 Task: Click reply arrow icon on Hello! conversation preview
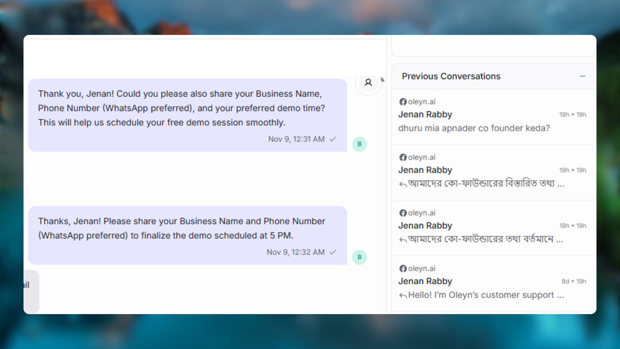pyautogui.click(x=403, y=295)
